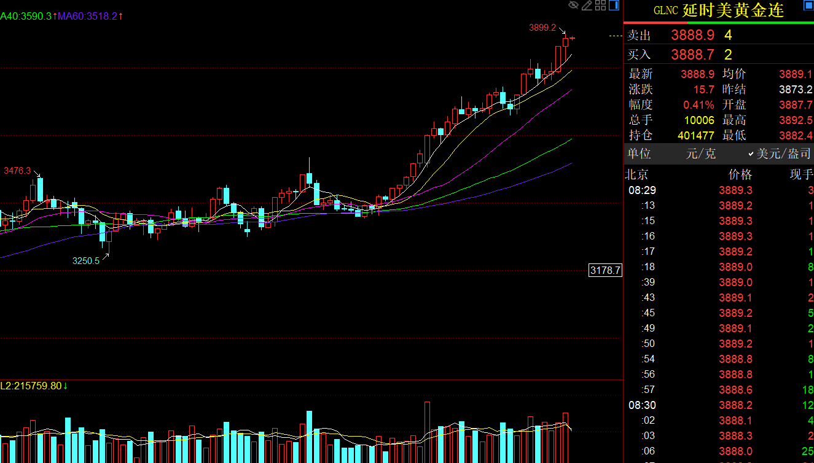Click the blue square icon beside contract title
The image size is (814, 463).
pyautogui.click(x=808, y=5)
